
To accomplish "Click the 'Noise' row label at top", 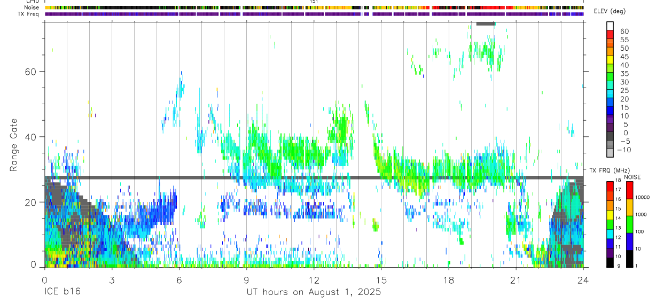I will (x=33, y=7).
